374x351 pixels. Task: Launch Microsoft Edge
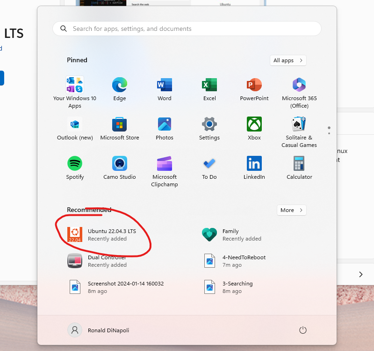[x=119, y=86]
